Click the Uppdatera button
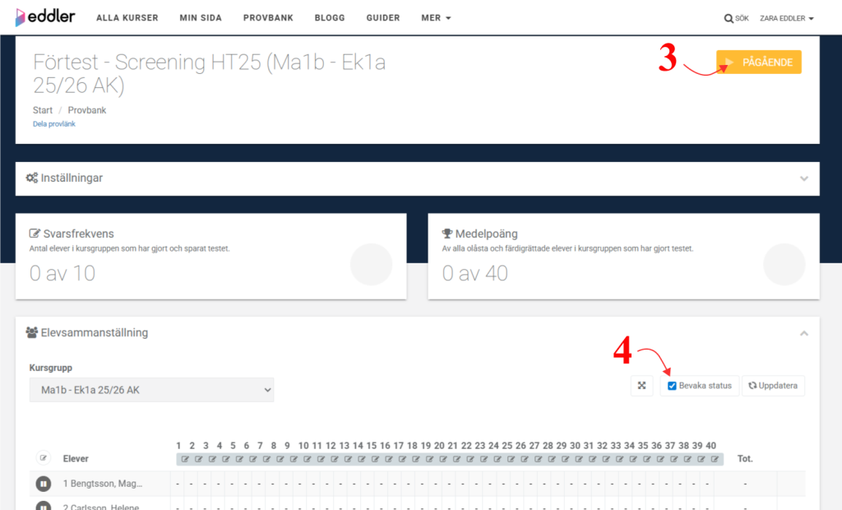Viewport: 842px width, 510px height. (x=773, y=386)
